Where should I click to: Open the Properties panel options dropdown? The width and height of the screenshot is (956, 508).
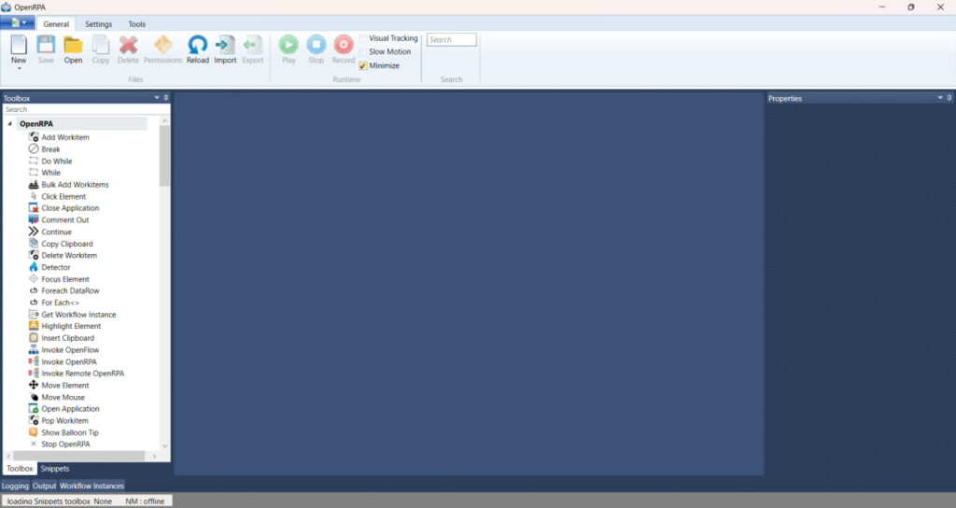point(940,97)
